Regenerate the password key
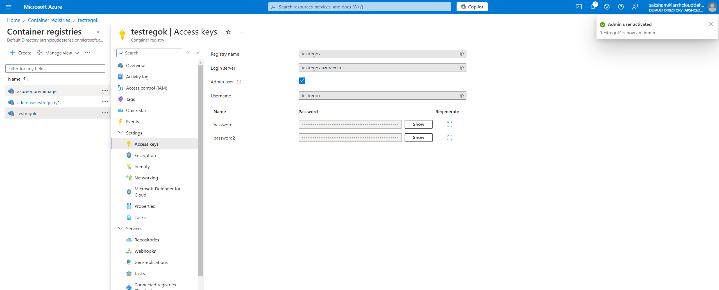The width and height of the screenshot is (719, 290). click(450, 124)
